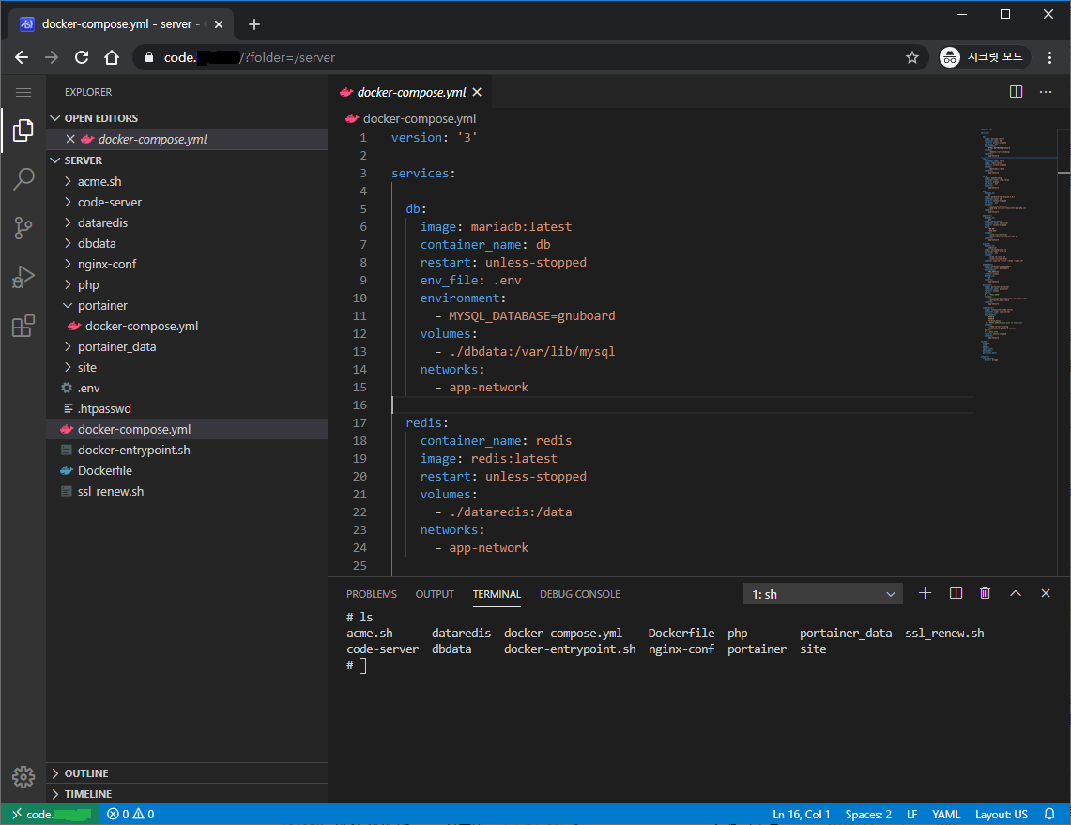Maximize the terminal panel size
Image resolution: width=1071 pixels, height=825 pixels.
(x=1016, y=593)
